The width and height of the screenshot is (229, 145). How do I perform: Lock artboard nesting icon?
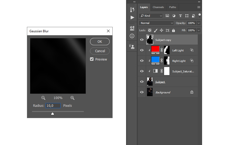pyautogui.click(x=167, y=30)
